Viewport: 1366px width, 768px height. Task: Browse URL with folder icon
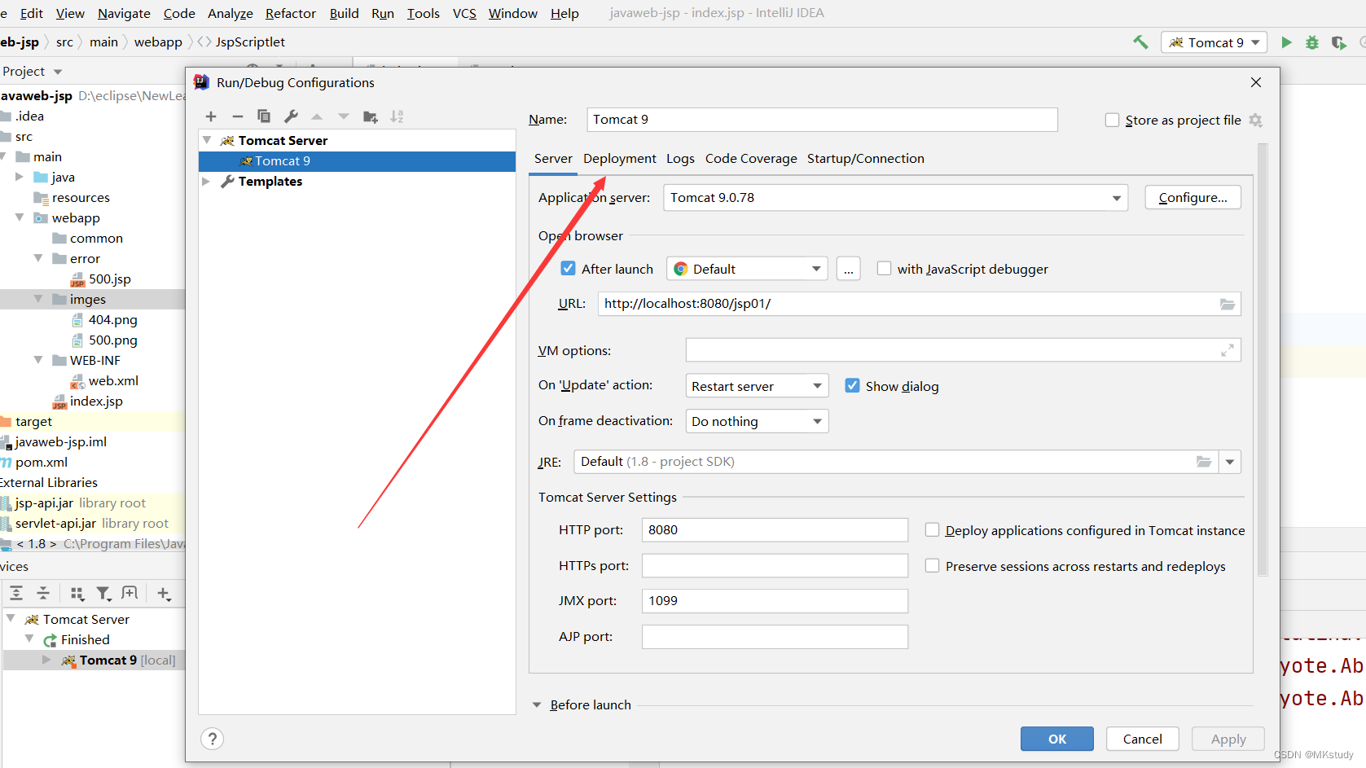coord(1228,304)
